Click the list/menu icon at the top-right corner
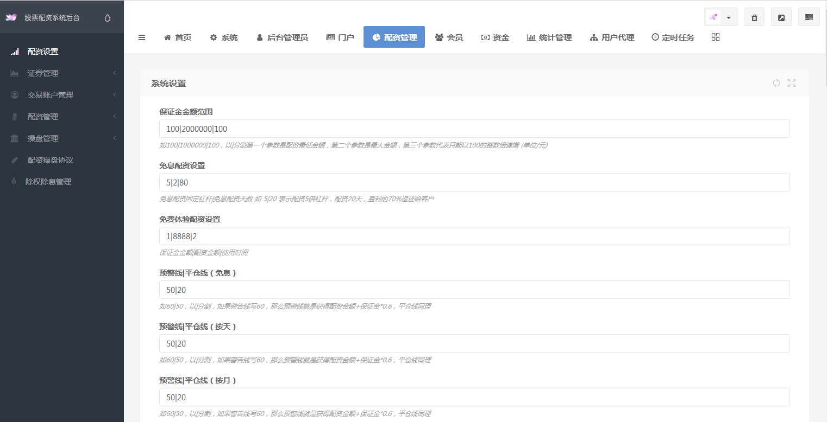 coord(809,17)
